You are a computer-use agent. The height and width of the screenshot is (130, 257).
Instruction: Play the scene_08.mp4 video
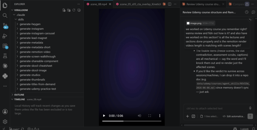pyautogui.click(x=104, y=116)
